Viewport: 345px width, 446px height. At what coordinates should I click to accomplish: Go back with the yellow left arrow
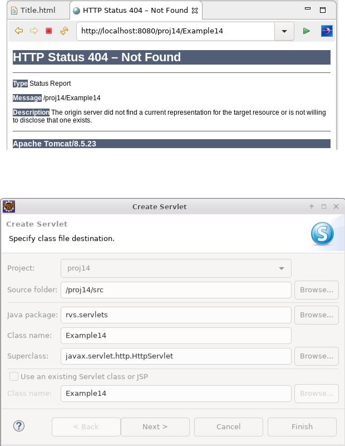tap(19, 31)
